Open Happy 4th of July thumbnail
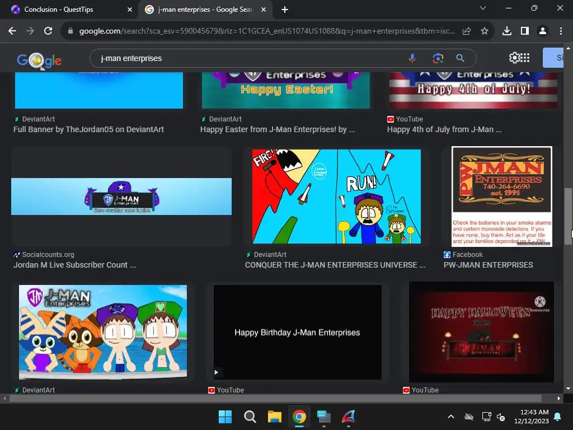 point(473,90)
